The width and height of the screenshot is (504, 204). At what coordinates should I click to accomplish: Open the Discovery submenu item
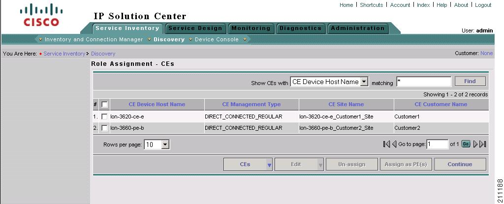pyautogui.click(x=169, y=39)
